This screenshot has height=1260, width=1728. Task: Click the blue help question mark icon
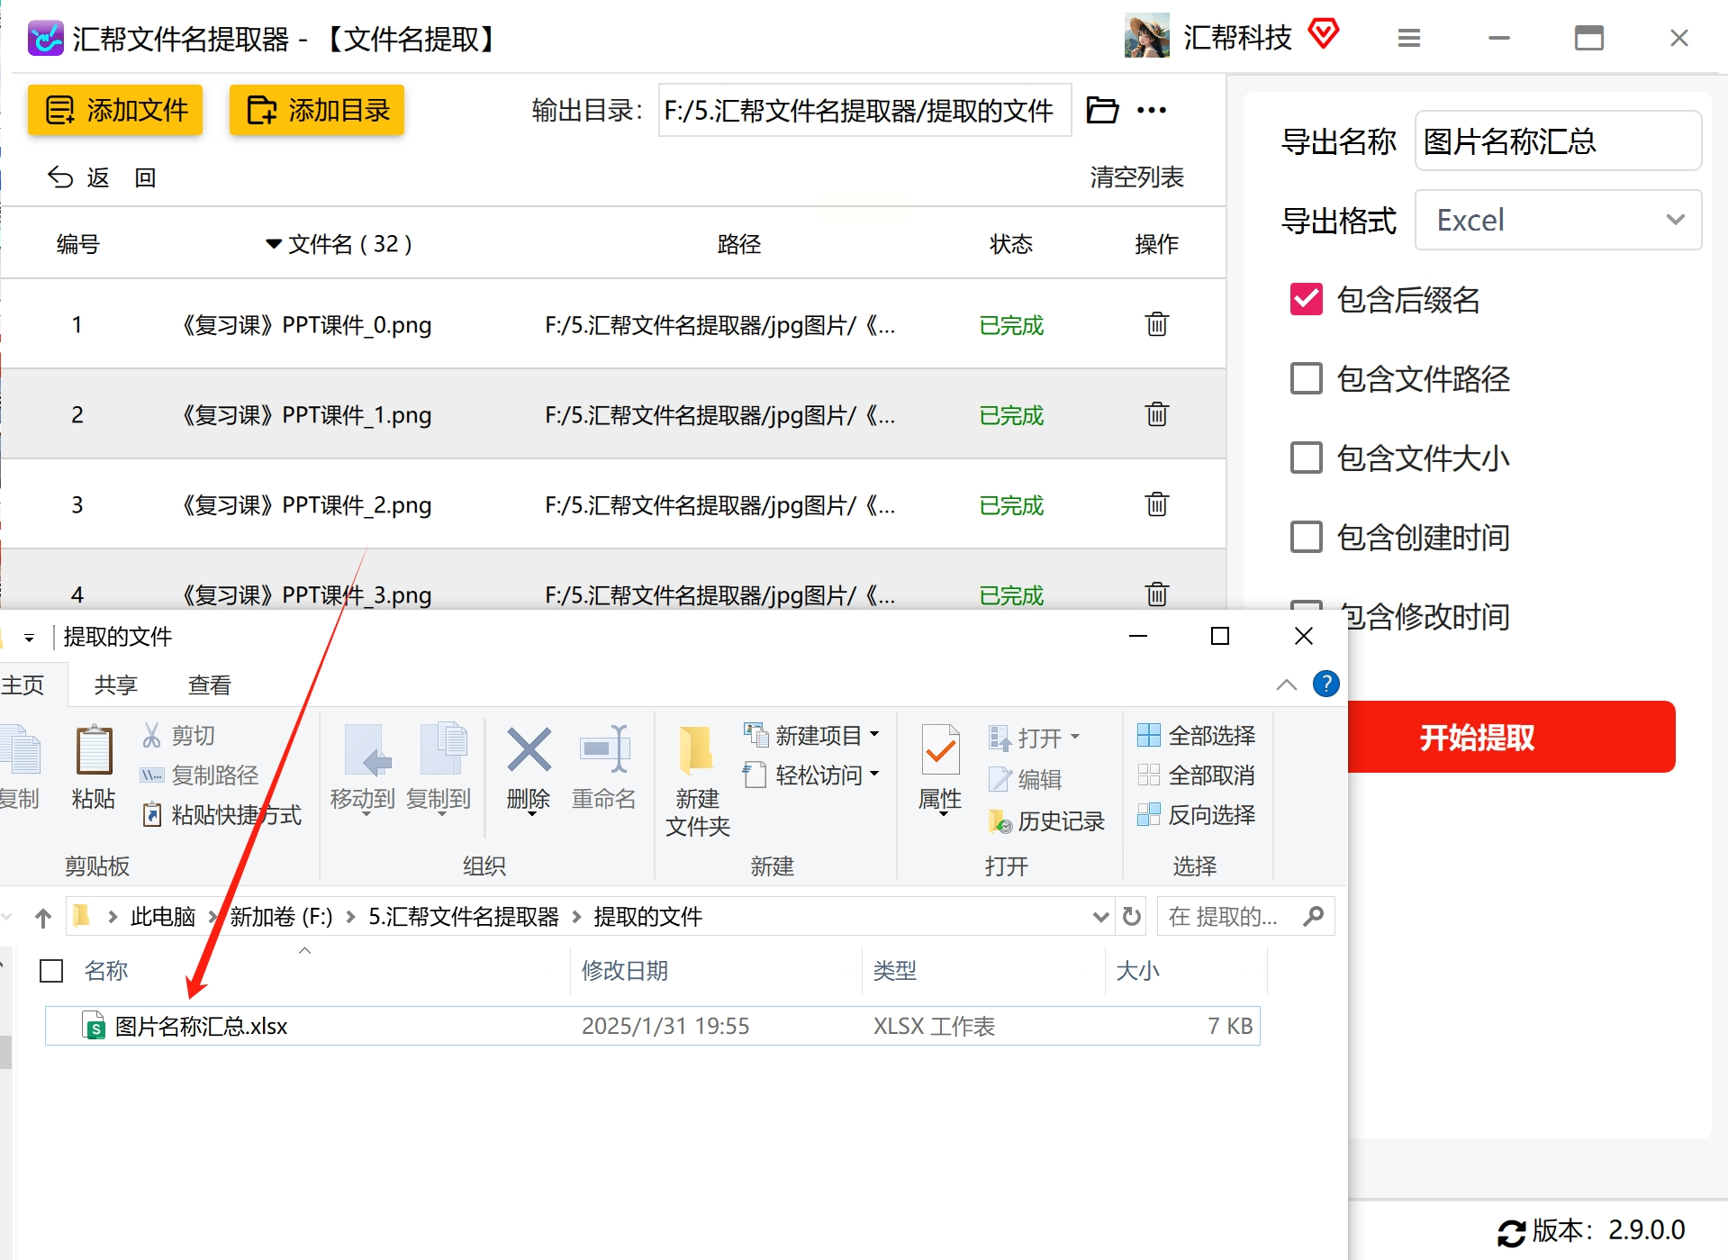point(1325,684)
